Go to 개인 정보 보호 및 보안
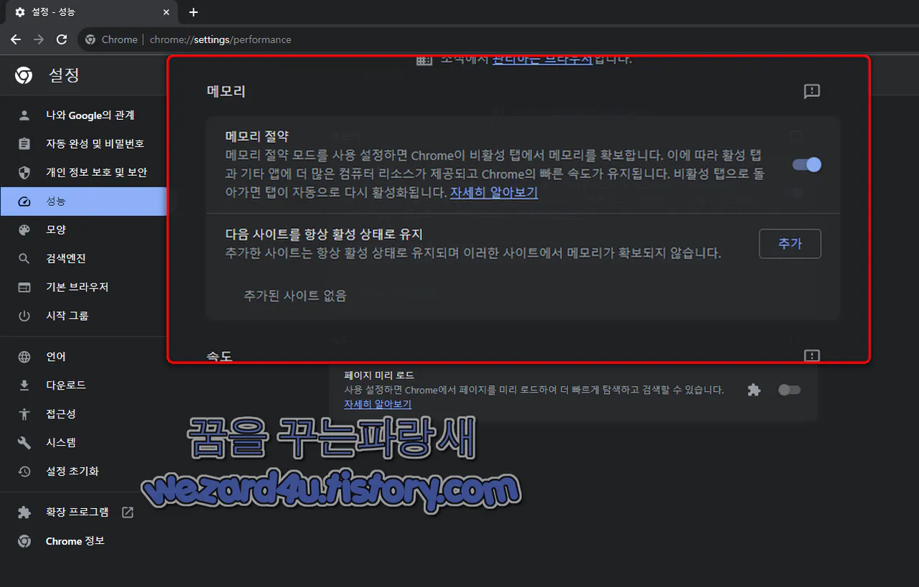The height and width of the screenshot is (587, 919). coord(83,172)
